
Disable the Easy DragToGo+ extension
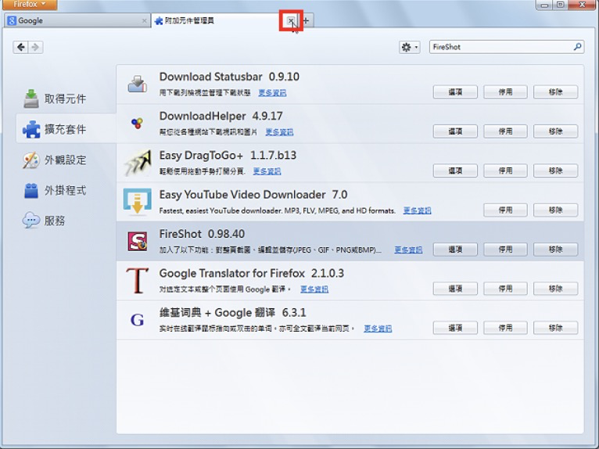click(x=505, y=171)
